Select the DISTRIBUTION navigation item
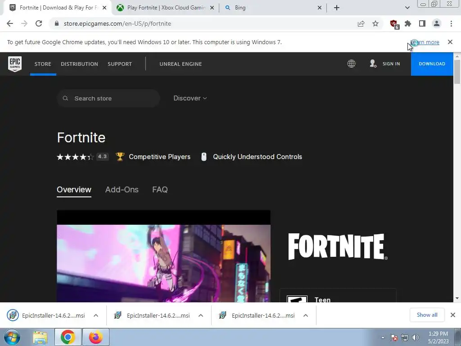 [x=79, y=64]
